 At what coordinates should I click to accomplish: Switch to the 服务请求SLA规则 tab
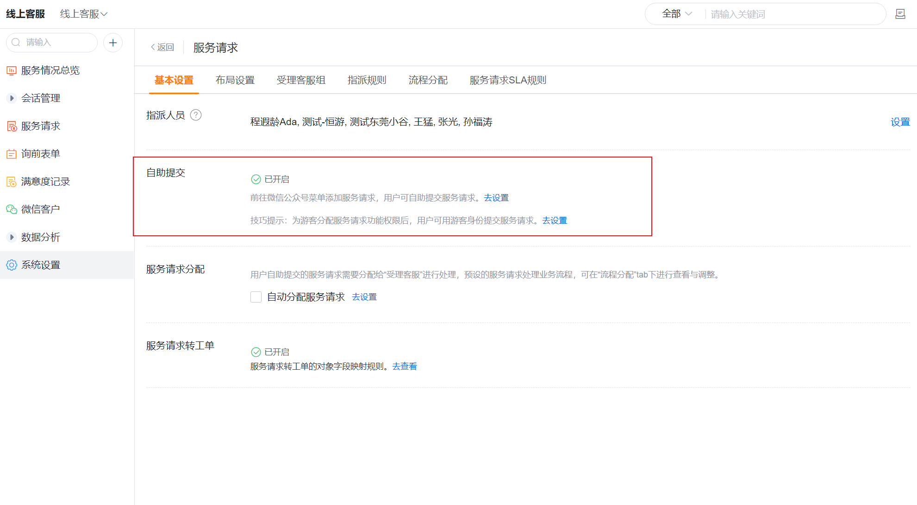(508, 80)
